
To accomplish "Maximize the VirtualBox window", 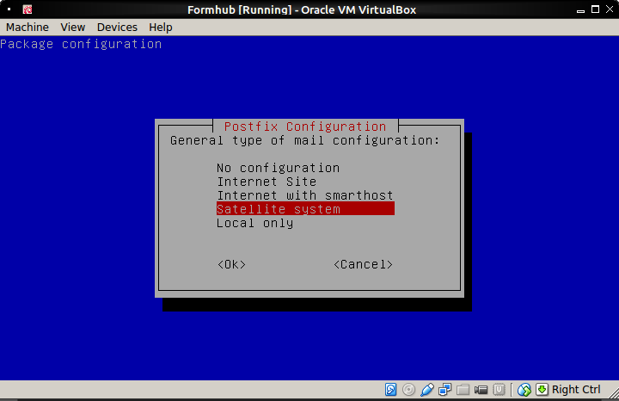I will click(595, 9).
